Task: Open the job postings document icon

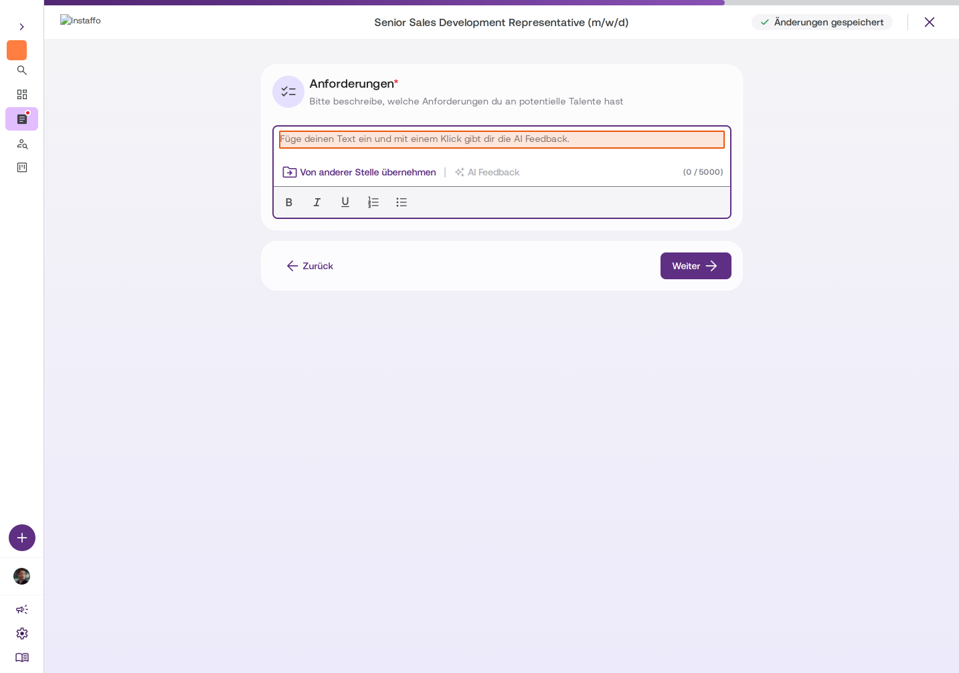Action: (x=22, y=119)
